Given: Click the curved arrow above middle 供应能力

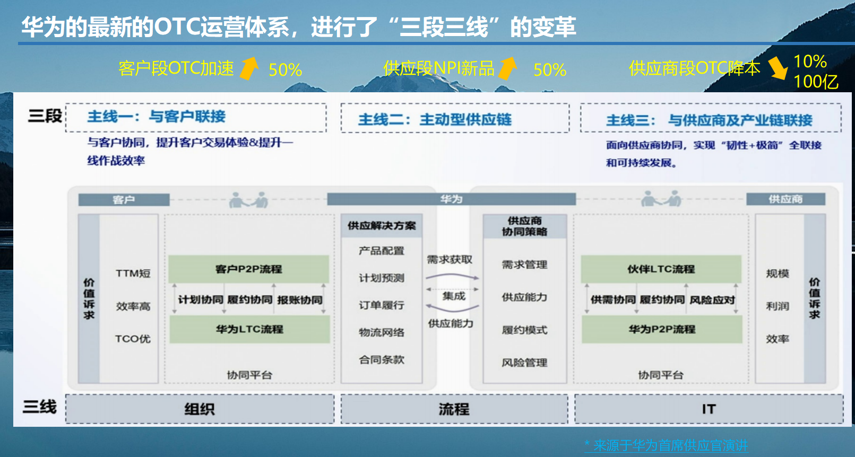Looking at the screenshot, I should 452,307.
